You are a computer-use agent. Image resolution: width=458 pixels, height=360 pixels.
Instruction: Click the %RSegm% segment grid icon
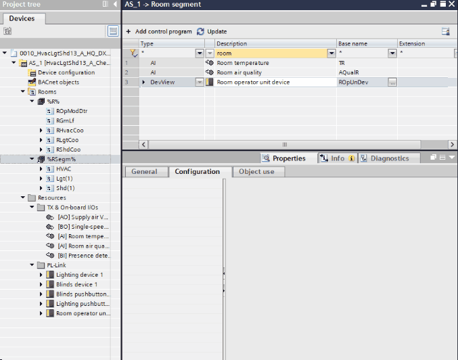tap(41, 159)
